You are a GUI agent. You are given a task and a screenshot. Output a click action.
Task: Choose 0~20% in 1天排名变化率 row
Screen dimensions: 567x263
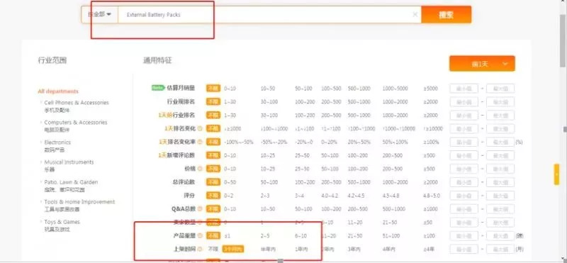coord(329,142)
